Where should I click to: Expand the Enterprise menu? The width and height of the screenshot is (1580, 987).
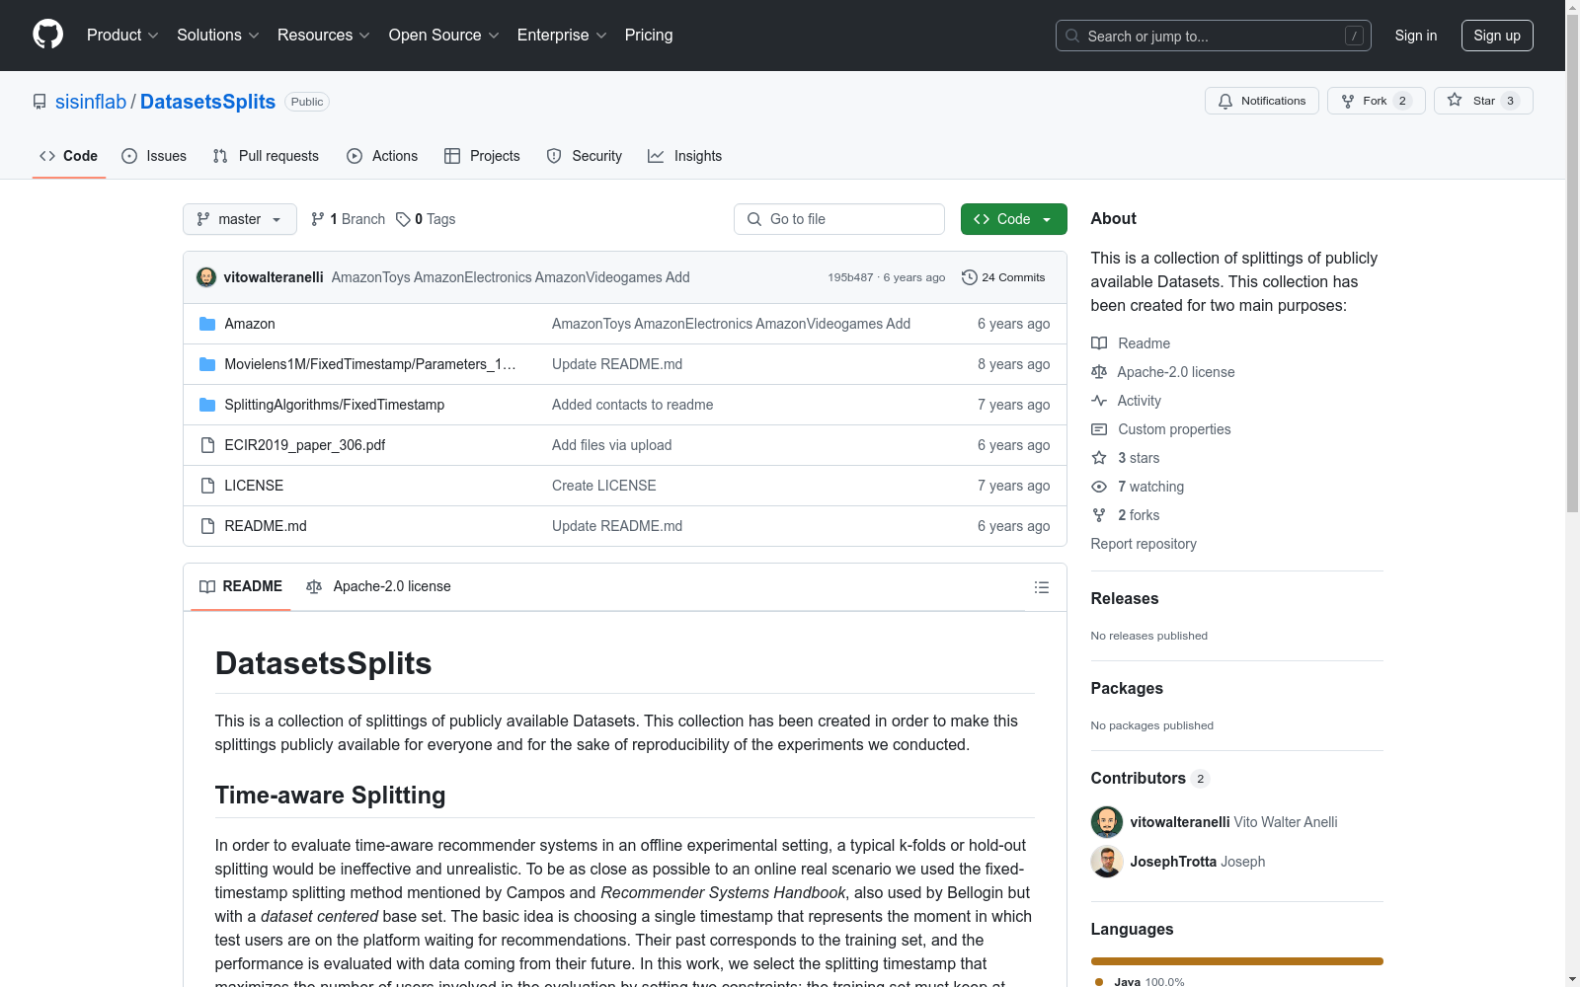coord(562,36)
